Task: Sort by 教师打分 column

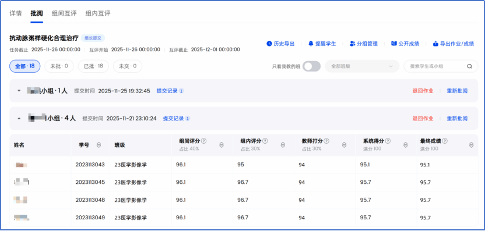Action: pyautogui.click(x=345, y=145)
